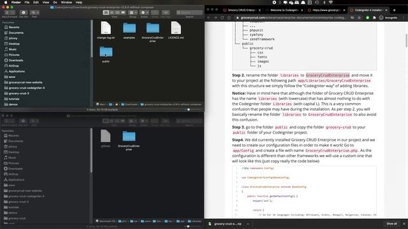Screen dimensions: 408x229
Task: Click browser home button
Action: click(x=229, y=18)
